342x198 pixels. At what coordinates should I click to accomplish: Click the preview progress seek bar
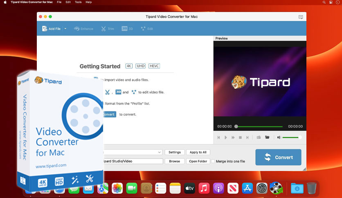pos(259,126)
